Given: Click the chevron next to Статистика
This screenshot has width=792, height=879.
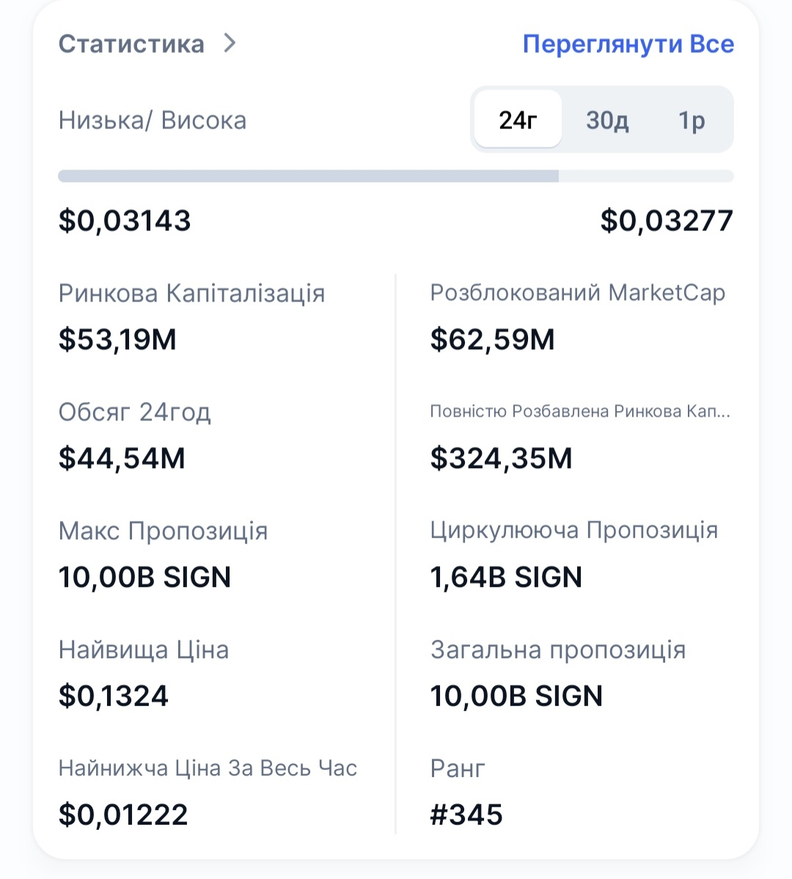Looking at the screenshot, I should tap(230, 43).
